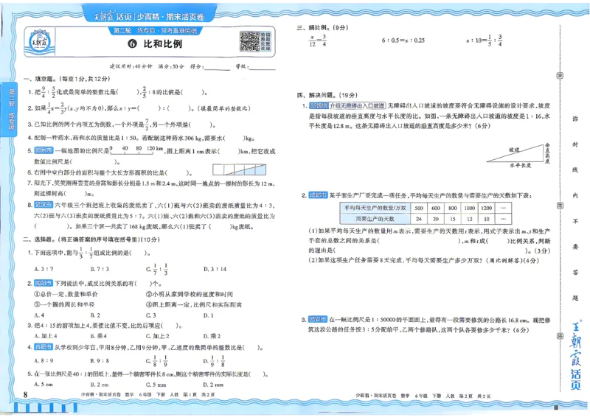
Task: Click the 得分 blank line
Action: tap(217, 68)
